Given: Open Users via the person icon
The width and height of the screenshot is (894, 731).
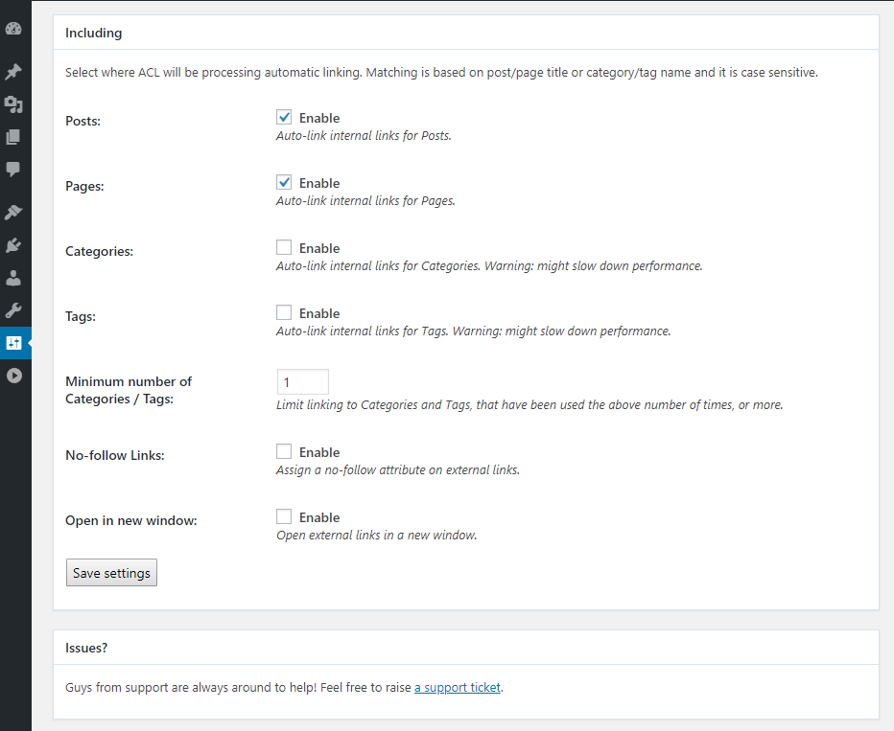Looking at the screenshot, I should (x=13, y=278).
